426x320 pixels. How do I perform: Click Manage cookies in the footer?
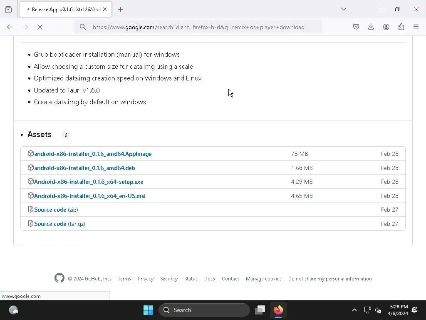(x=263, y=279)
